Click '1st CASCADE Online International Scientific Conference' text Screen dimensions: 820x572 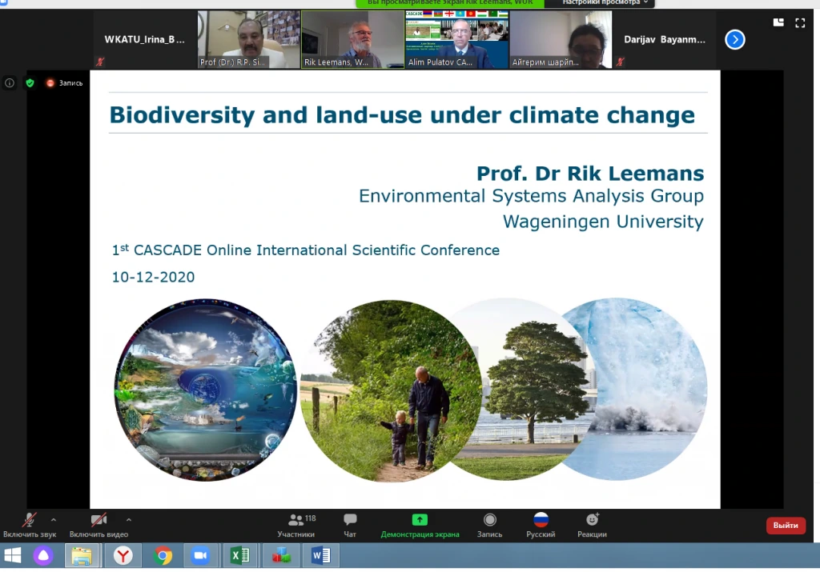click(306, 250)
